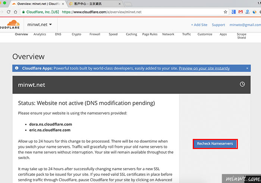Follow Preview on your site instantly link
261x183 pixels.
point(204,68)
